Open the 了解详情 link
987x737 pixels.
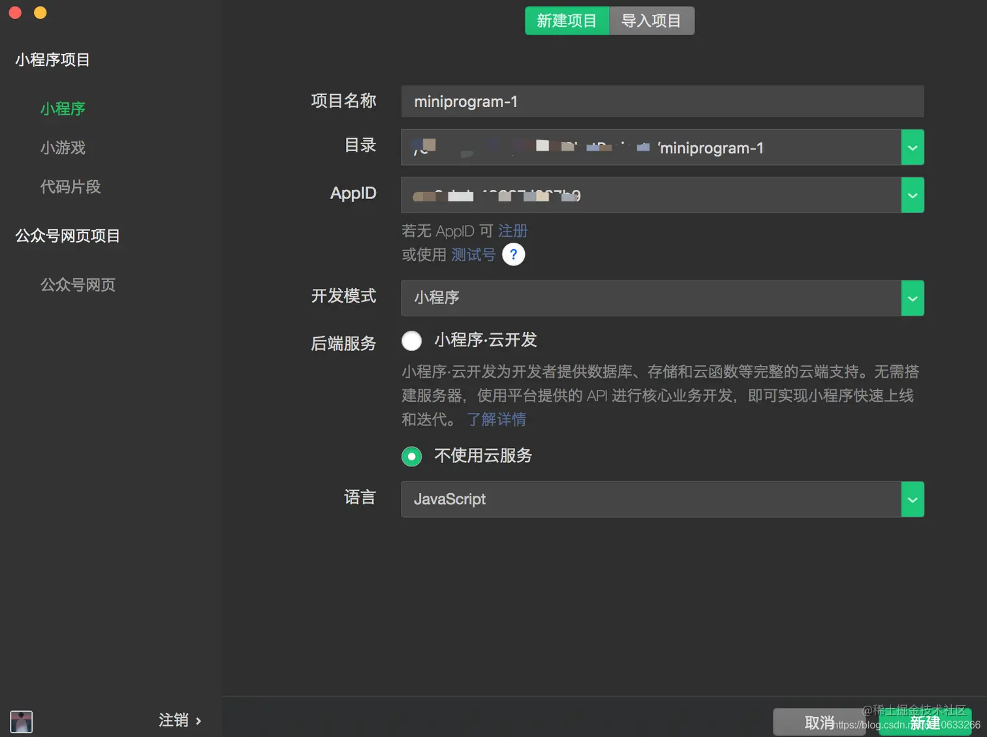click(x=497, y=419)
